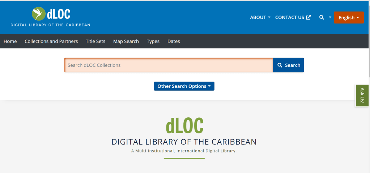Open the Map Search menu item
Viewport: 370px width, 173px height.
point(126,42)
